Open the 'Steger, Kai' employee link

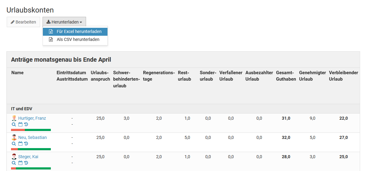(28, 157)
